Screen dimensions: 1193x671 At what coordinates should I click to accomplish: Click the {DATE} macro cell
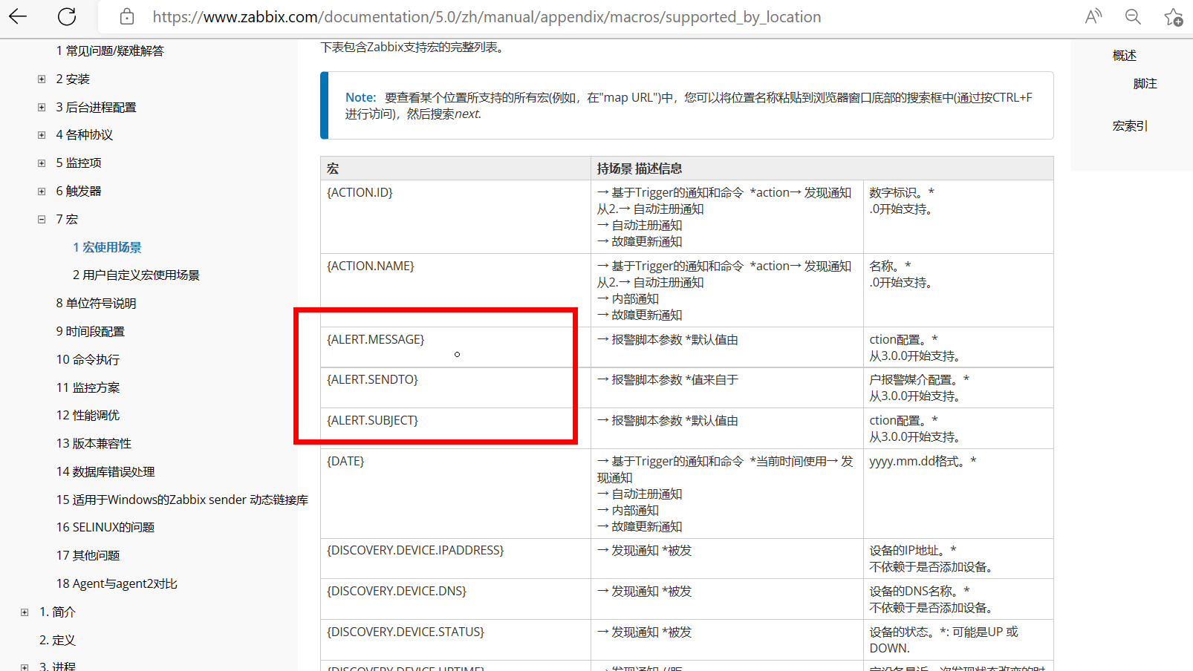(x=455, y=494)
